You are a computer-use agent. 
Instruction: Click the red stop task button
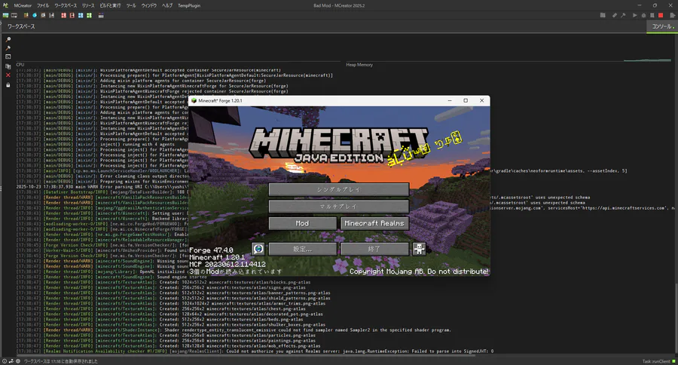661,15
